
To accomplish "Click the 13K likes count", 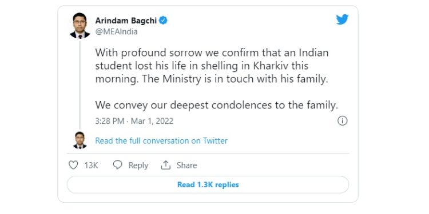I will tap(91, 165).
